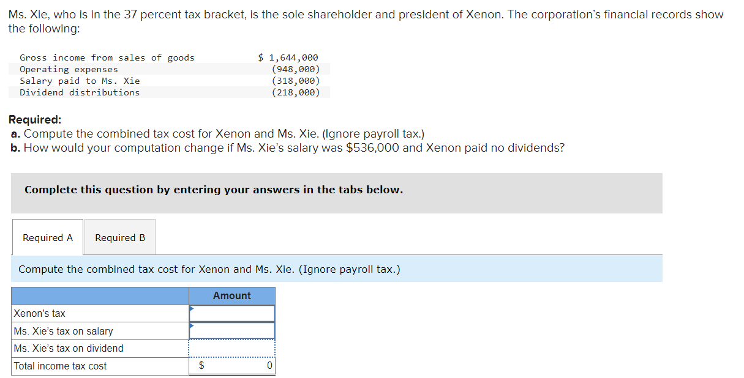Image resolution: width=744 pixels, height=378 pixels.
Task: Select the dollar sign in the Total income tax row
Action: [x=201, y=365]
